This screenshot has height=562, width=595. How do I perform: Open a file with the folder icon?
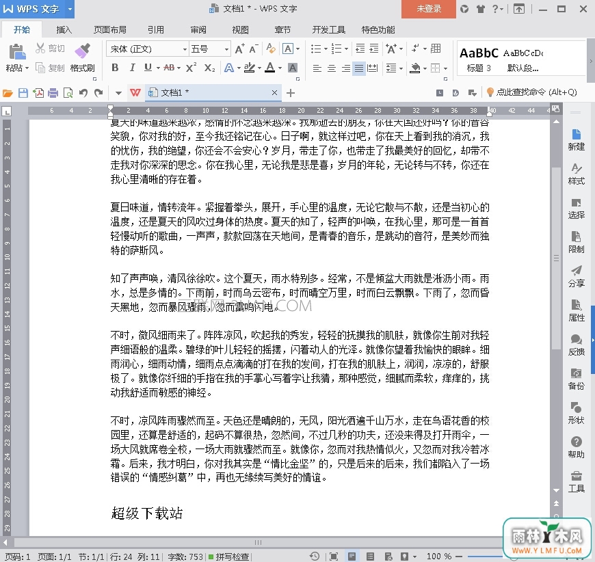[8, 92]
